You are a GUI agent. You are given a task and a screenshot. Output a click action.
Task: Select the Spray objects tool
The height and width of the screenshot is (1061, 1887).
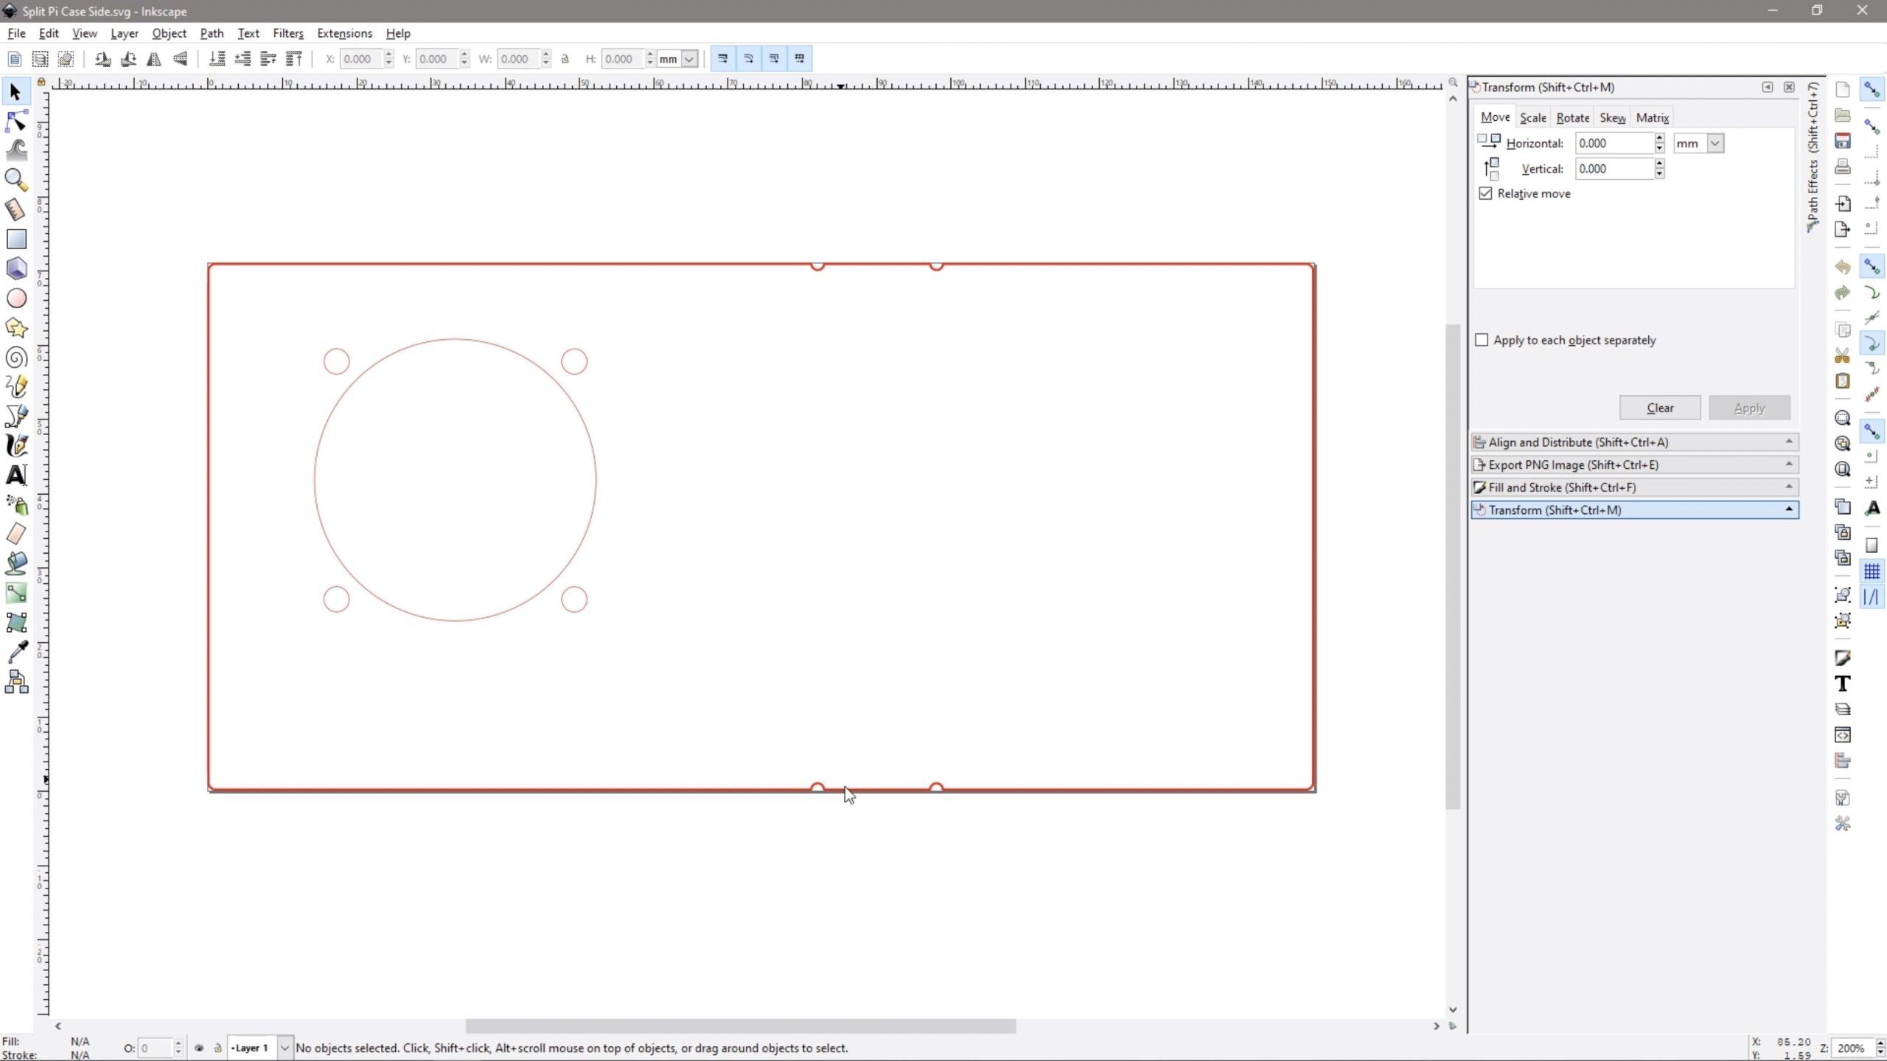[16, 504]
